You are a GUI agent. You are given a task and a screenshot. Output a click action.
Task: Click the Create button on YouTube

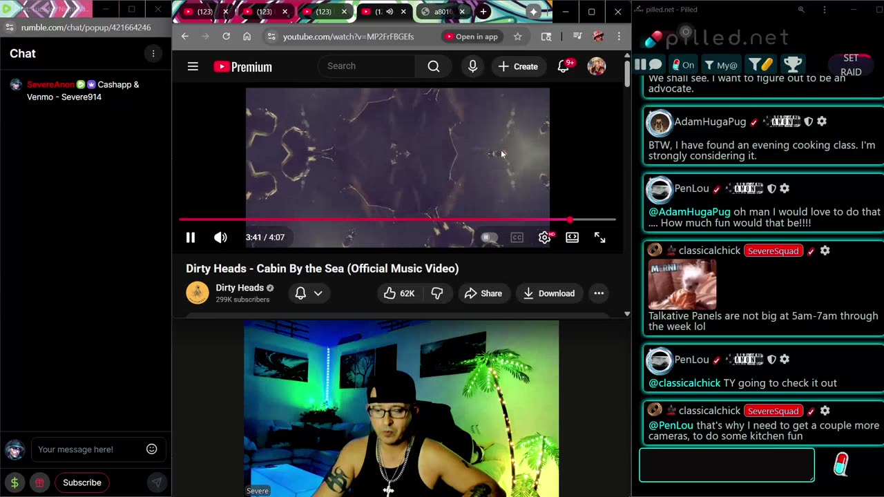[518, 66]
